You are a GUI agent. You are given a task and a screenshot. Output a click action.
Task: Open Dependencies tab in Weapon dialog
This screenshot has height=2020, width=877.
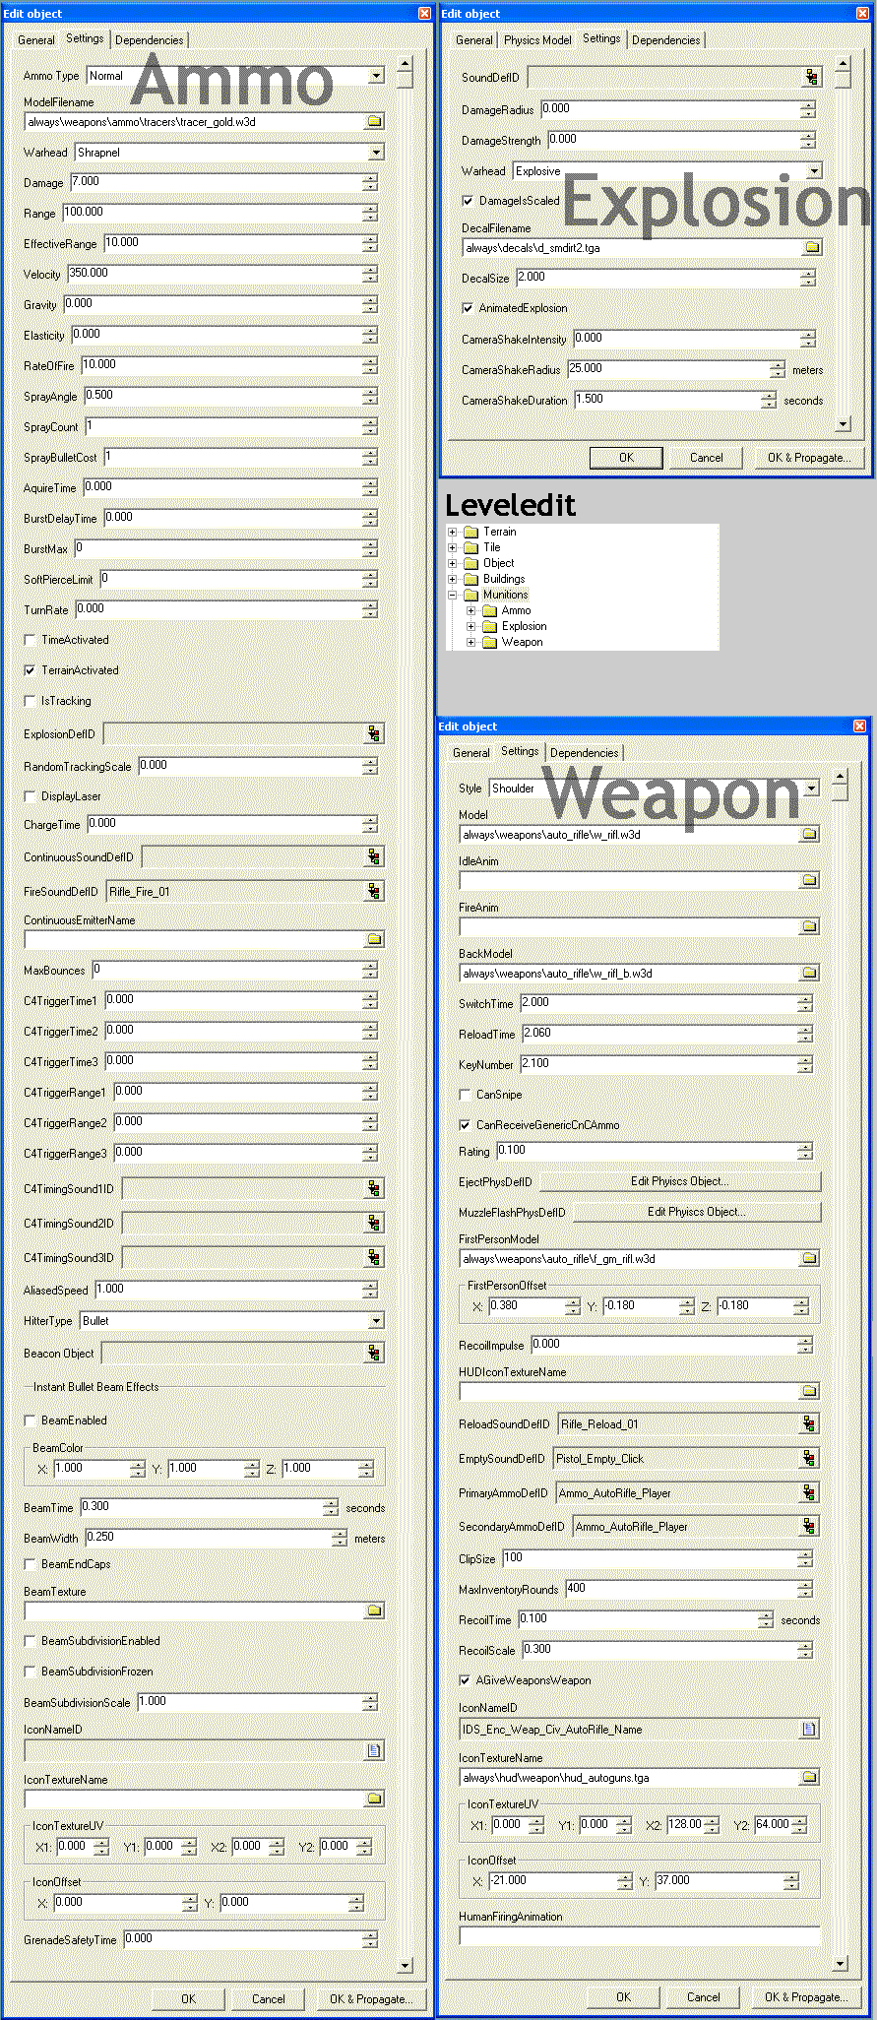click(x=584, y=753)
